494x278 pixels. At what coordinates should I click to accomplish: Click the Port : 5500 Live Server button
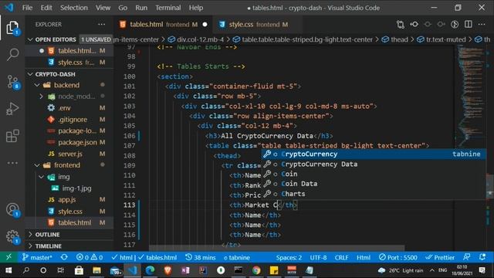(398, 257)
